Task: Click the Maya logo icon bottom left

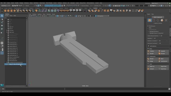Action: 2,85
